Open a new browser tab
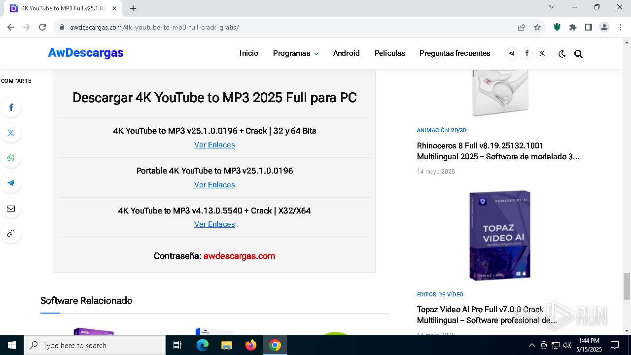Viewport: 631px width, 355px height. tap(133, 8)
